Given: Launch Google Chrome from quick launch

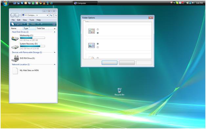Looking at the screenshot, I should tap(40, 3).
